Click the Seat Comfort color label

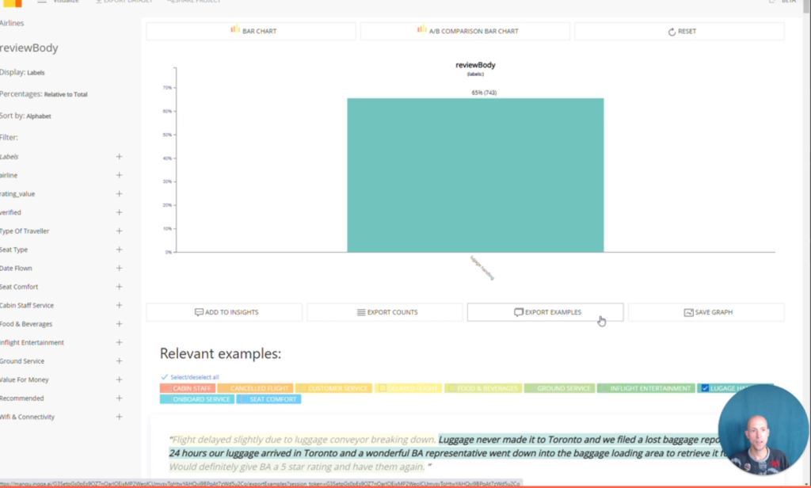[x=268, y=399]
